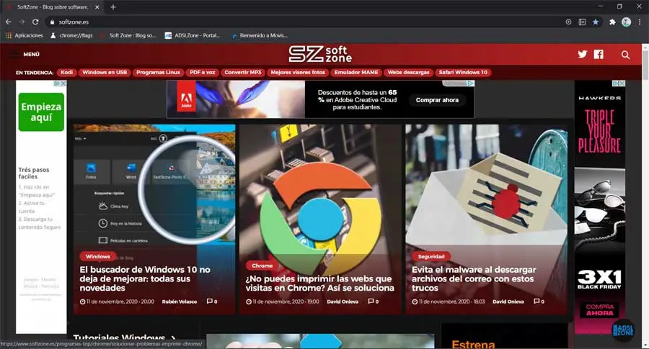Click the reader mode icon in address bar

pyautogui.click(x=582, y=22)
